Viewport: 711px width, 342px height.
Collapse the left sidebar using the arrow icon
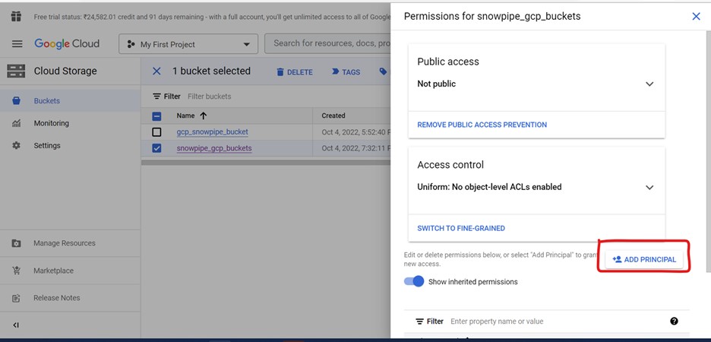16,325
